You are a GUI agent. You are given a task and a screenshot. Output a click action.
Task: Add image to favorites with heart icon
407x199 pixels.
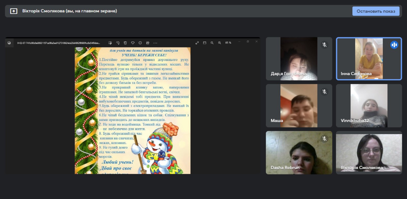(x=133, y=43)
